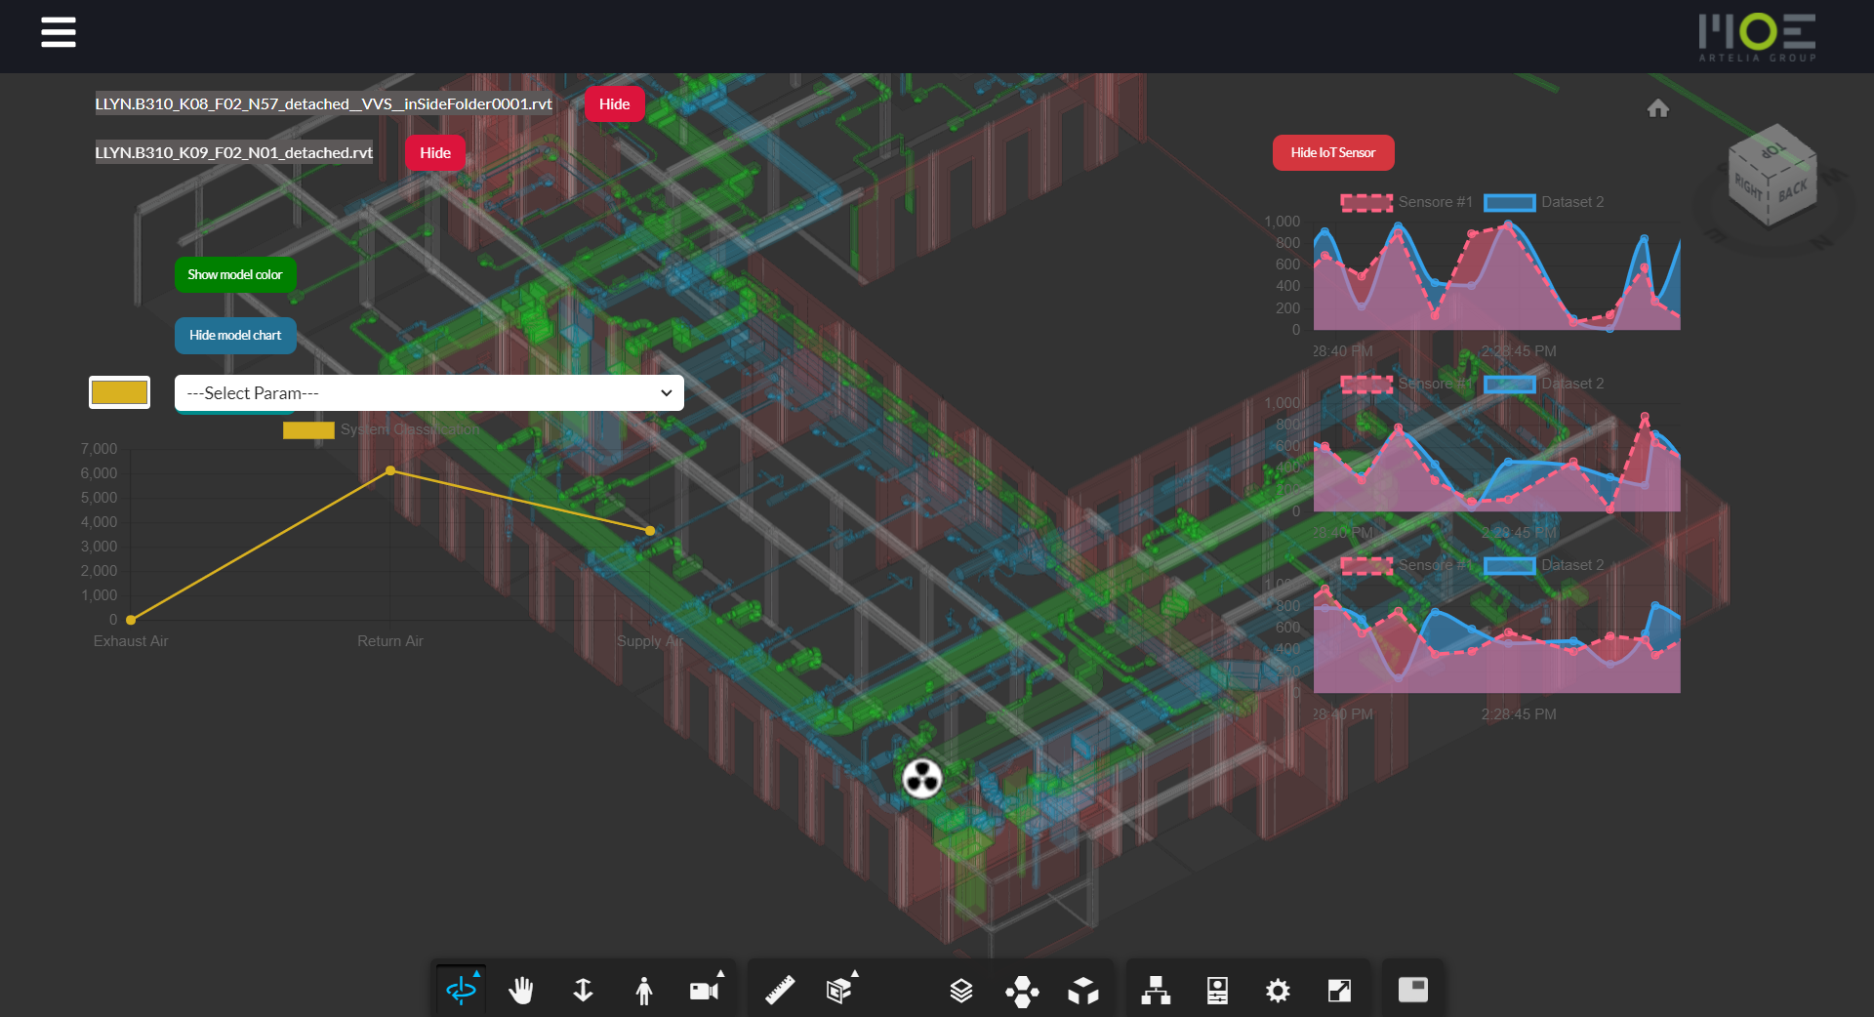Expand Orbit tool submenu arrow
Image resolution: width=1874 pixels, height=1017 pixels.
(476, 973)
